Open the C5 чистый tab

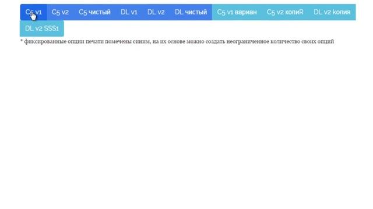[94, 12]
